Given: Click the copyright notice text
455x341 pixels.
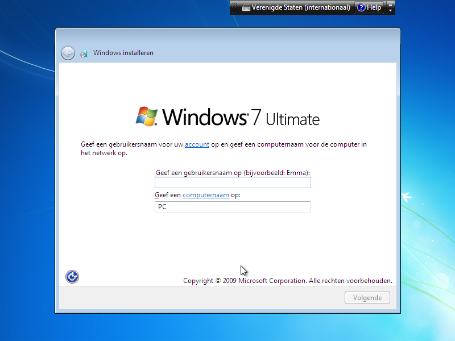Looking at the screenshot, I should pyautogui.click(x=287, y=280).
